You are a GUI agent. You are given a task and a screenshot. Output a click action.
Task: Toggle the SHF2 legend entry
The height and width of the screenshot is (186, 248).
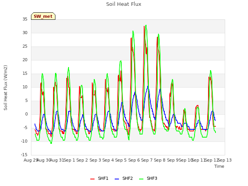tap(124, 178)
